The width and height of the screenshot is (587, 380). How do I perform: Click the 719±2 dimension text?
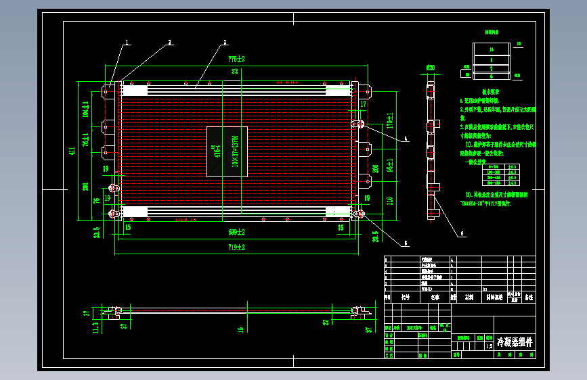point(236,247)
